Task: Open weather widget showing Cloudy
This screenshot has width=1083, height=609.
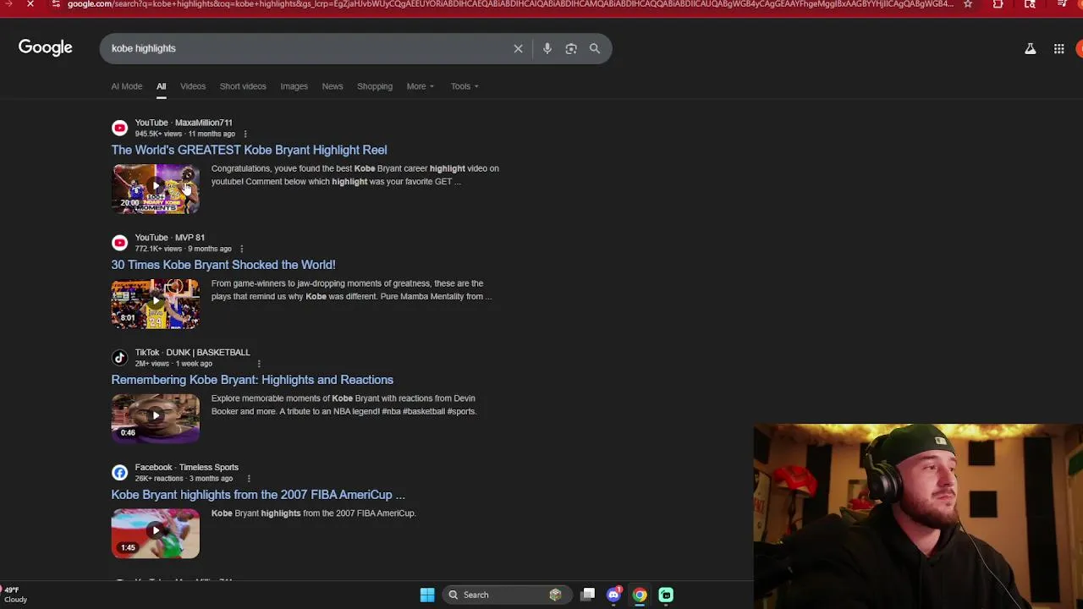Action: 15,595
